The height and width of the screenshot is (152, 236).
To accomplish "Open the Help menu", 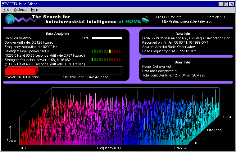I will (34, 10).
